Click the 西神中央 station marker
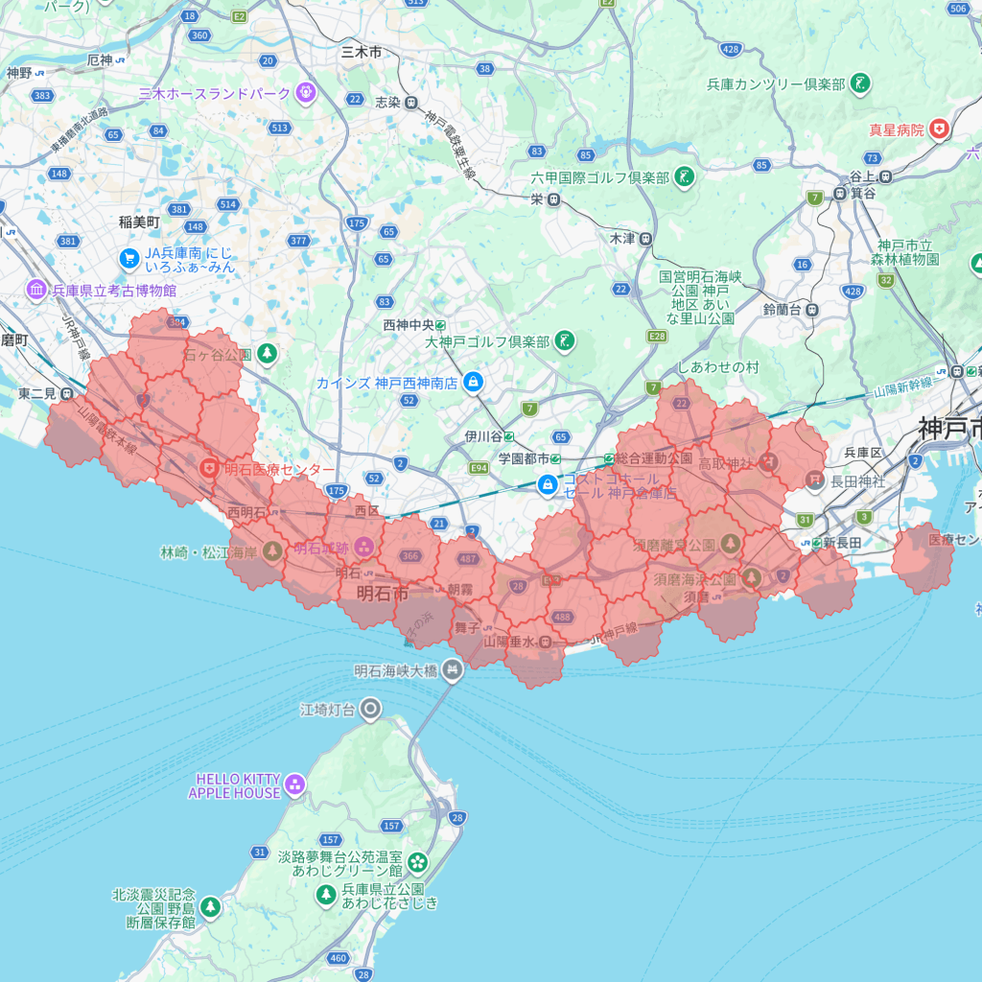The height and width of the screenshot is (982, 982). point(440,325)
